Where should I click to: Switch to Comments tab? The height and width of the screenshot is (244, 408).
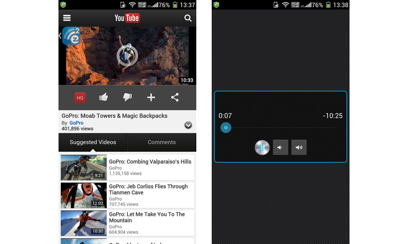click(162, 142)
